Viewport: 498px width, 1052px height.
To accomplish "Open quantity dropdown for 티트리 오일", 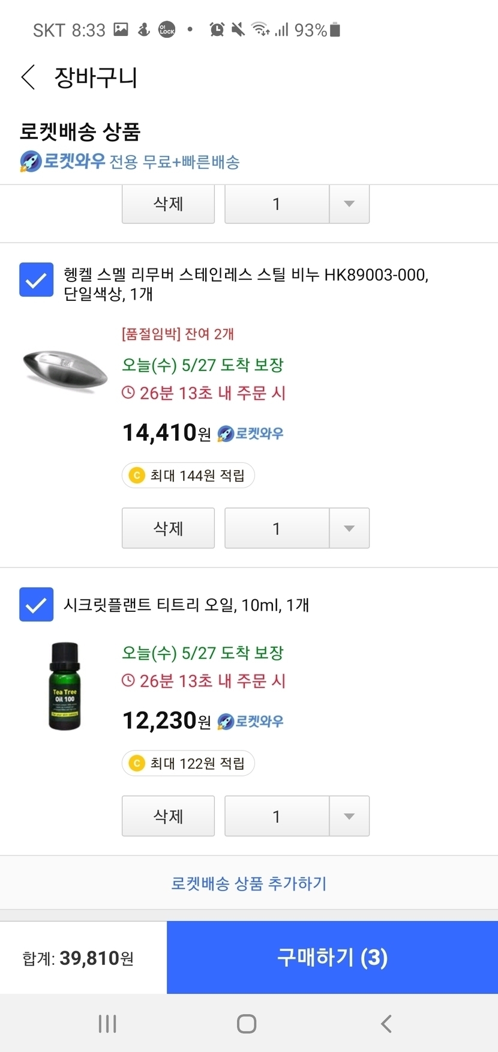I will (x=349, y=816).
